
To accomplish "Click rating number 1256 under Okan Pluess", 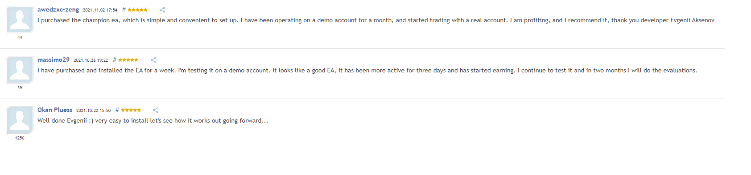I will 20,138.
